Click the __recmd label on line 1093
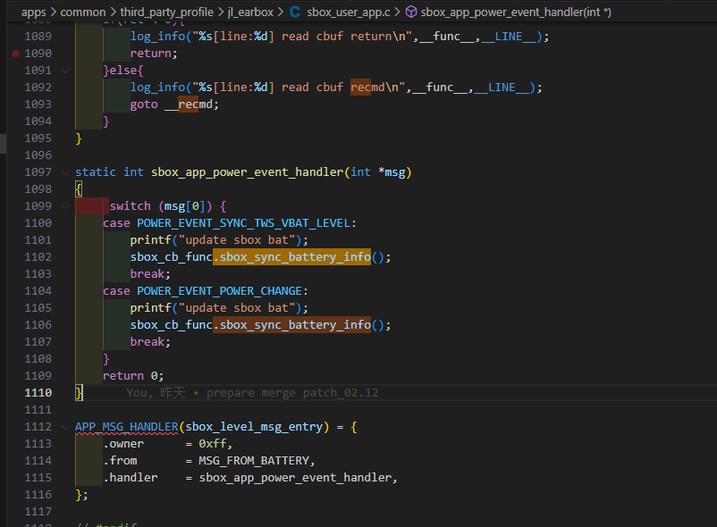 tap(189, 105)
